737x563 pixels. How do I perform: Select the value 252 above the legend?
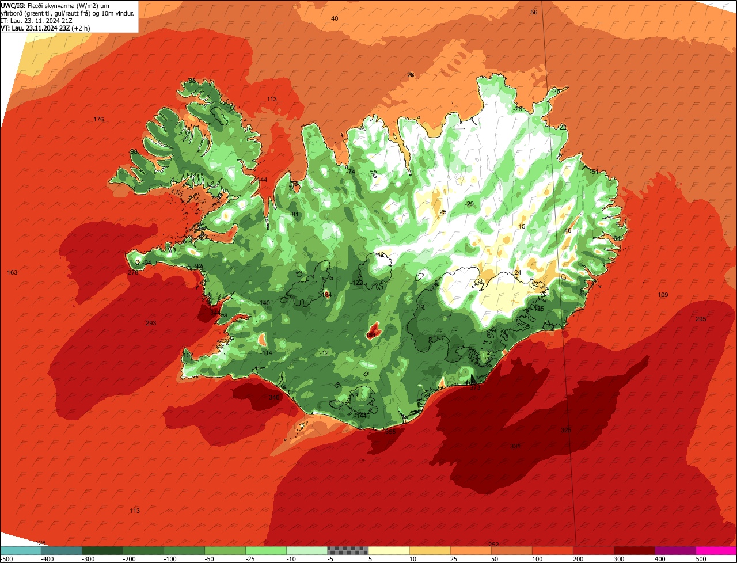pos(493,544)
